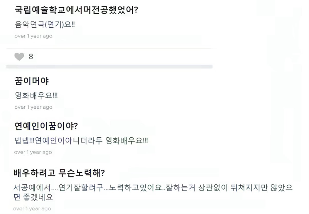Select the short answer 영화배우요!!!

[x=37, y=96]
